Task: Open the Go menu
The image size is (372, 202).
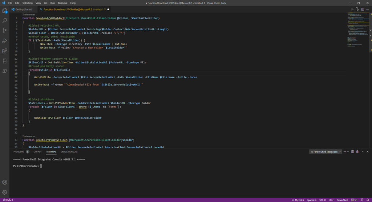Action: tap(45, 3)
